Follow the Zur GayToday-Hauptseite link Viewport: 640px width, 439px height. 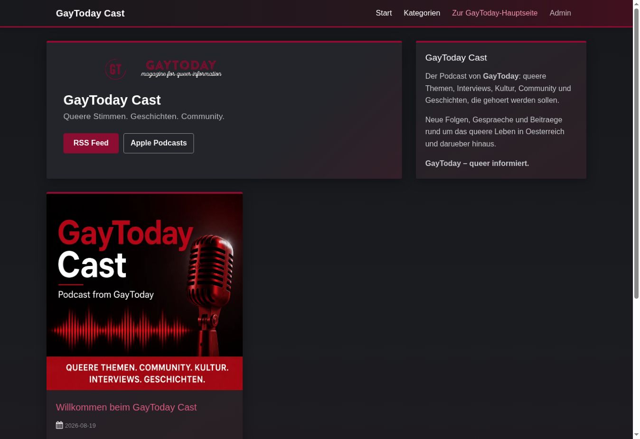click(x=495, y=13)
